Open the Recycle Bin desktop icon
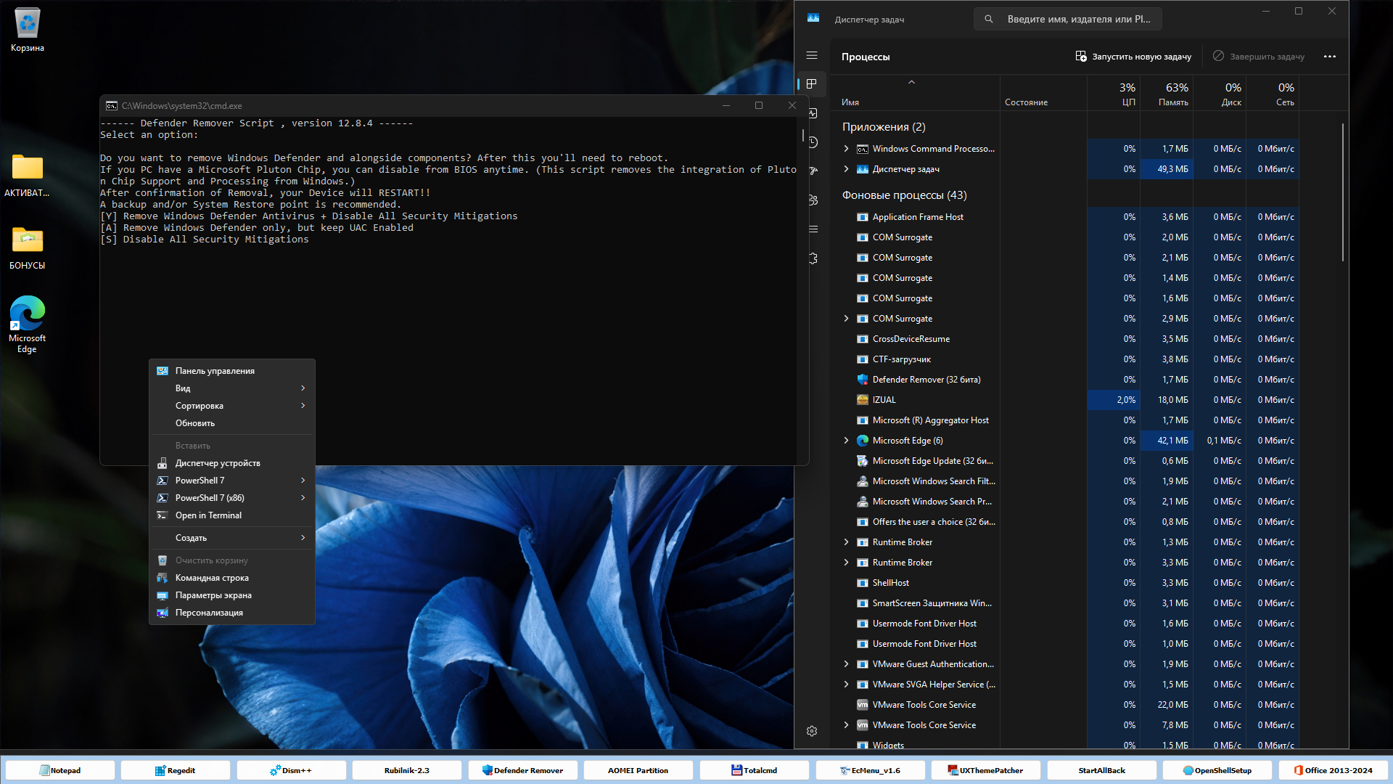 pos(28,30)
